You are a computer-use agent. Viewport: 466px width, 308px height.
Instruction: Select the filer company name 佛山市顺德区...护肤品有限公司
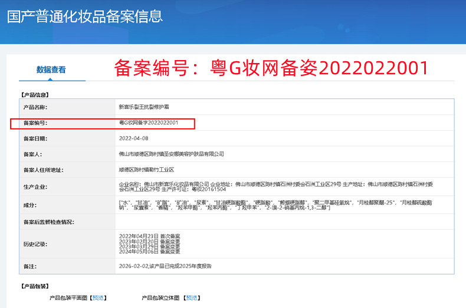[172, 154]
